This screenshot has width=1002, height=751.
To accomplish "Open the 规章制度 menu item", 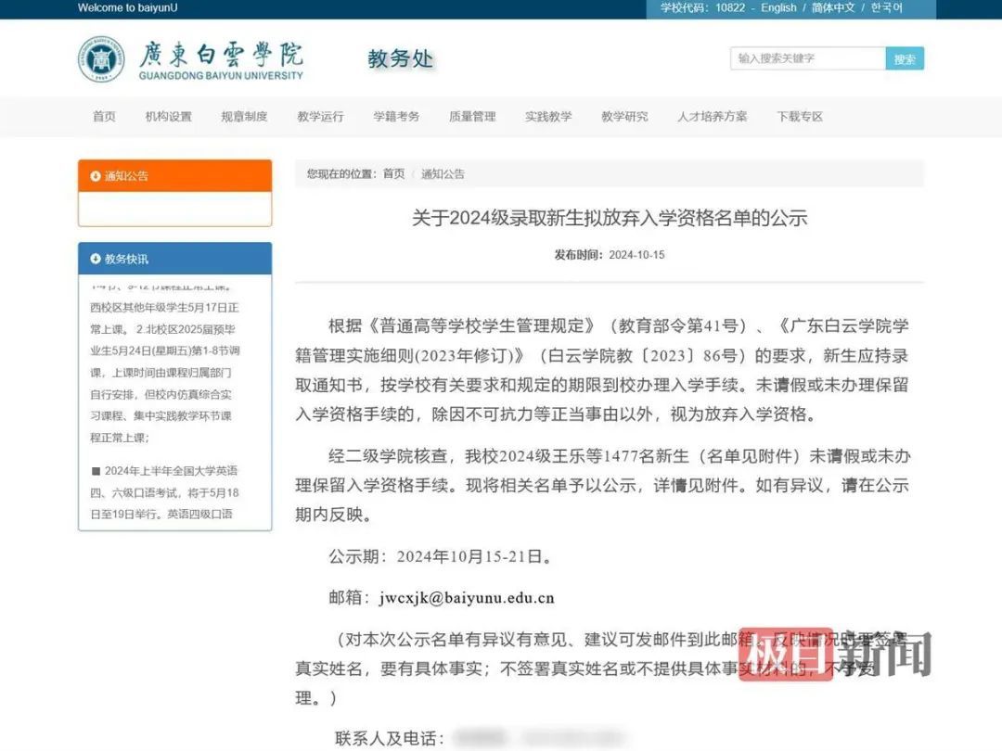I will (x=244, y=117).
